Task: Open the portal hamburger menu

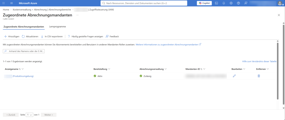Action: pyautogui.click(x=12, y=3)
